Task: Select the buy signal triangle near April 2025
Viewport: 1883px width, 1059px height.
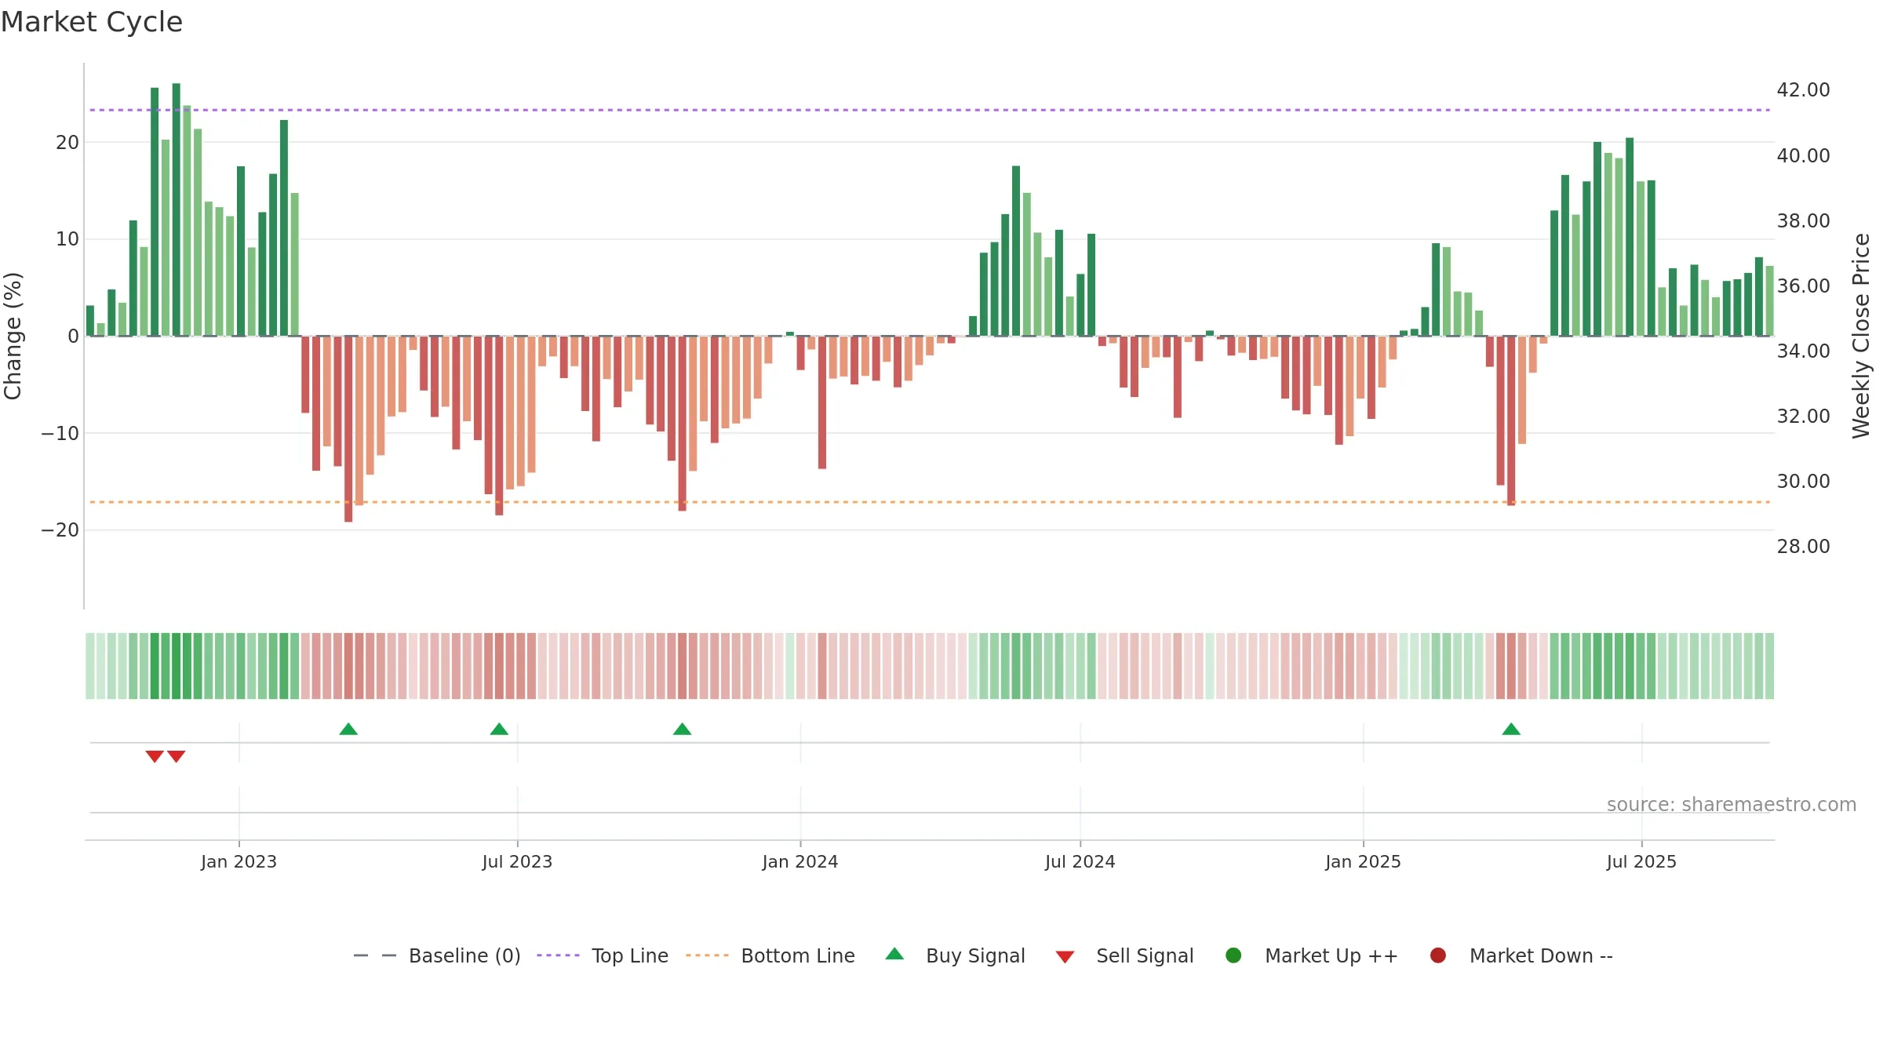Action: [x=1511, y=729]
